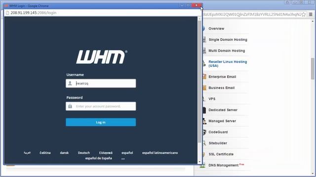The image size is (316, 177).
Task: Select čeština language
Action: point(45,153)
